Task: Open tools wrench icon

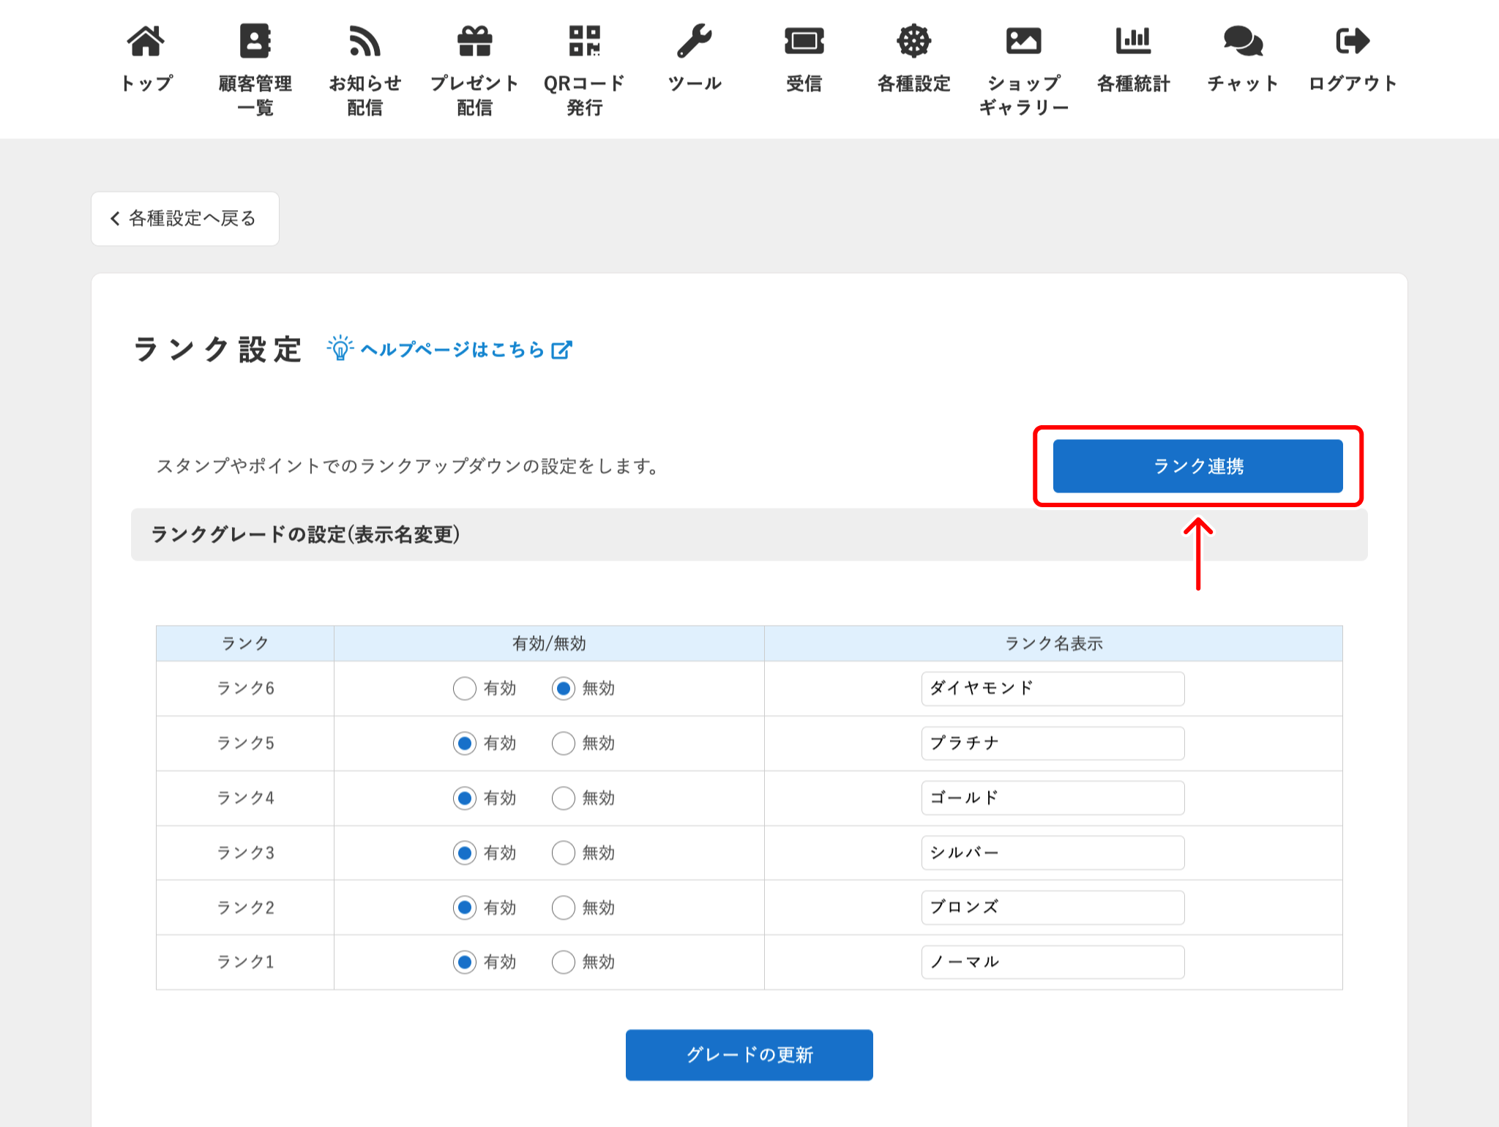Action: (x=694, y=41)
